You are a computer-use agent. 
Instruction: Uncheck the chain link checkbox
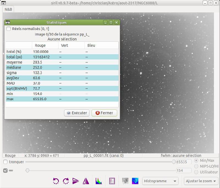point(5,171)
